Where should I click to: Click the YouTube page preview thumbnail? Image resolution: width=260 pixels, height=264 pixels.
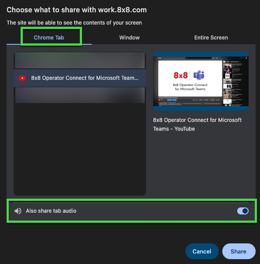(x=201, y=81)
